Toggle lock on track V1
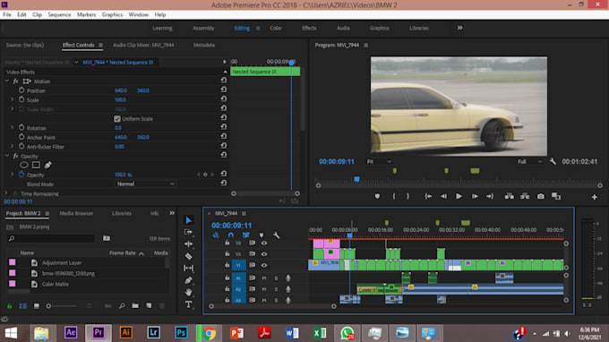 pyautogui.click(x=227, y=265)
